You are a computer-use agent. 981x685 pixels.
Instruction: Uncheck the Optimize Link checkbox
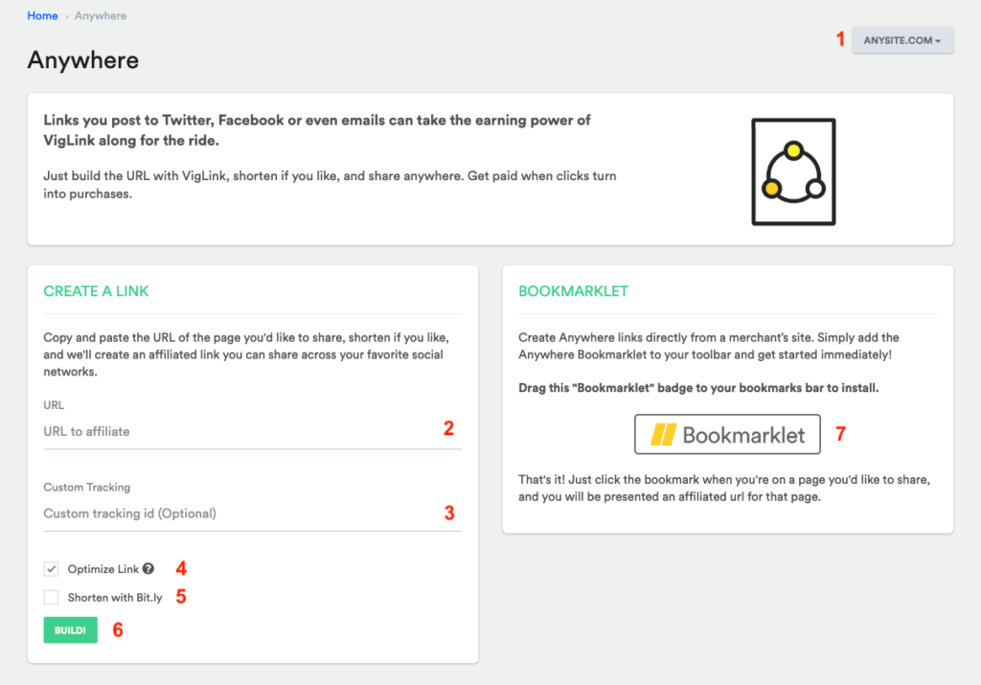[52, 569]
